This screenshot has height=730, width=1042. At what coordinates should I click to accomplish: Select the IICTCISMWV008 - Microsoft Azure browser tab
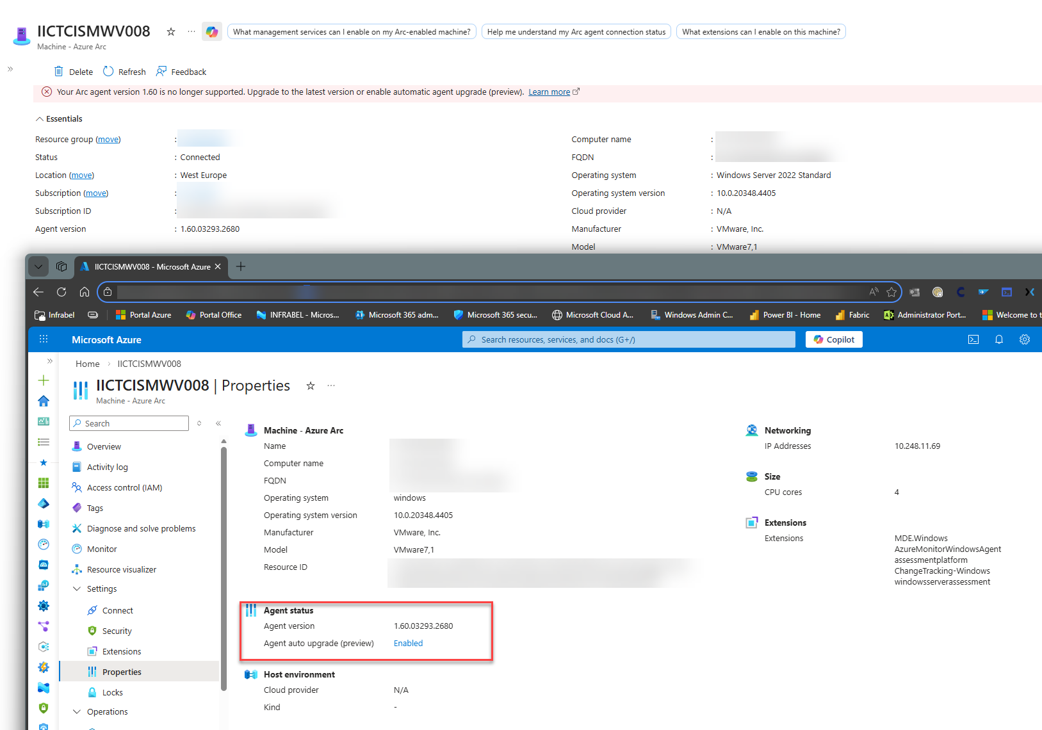[151, 266]
